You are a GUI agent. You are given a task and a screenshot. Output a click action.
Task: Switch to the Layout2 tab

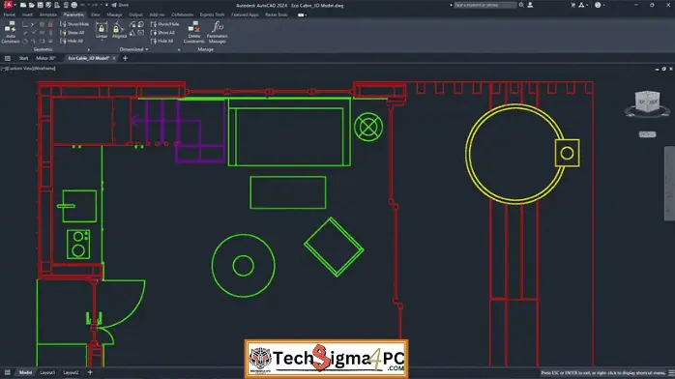[x=71, y=372]
